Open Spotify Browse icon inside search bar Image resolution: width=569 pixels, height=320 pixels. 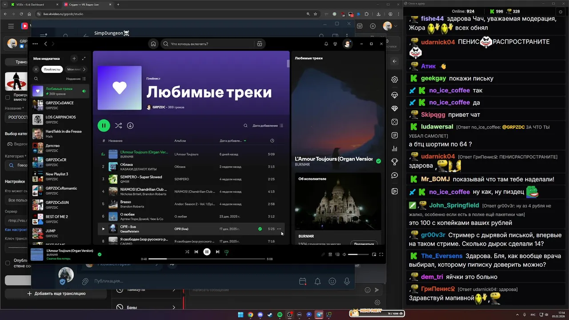click(260, 44)
